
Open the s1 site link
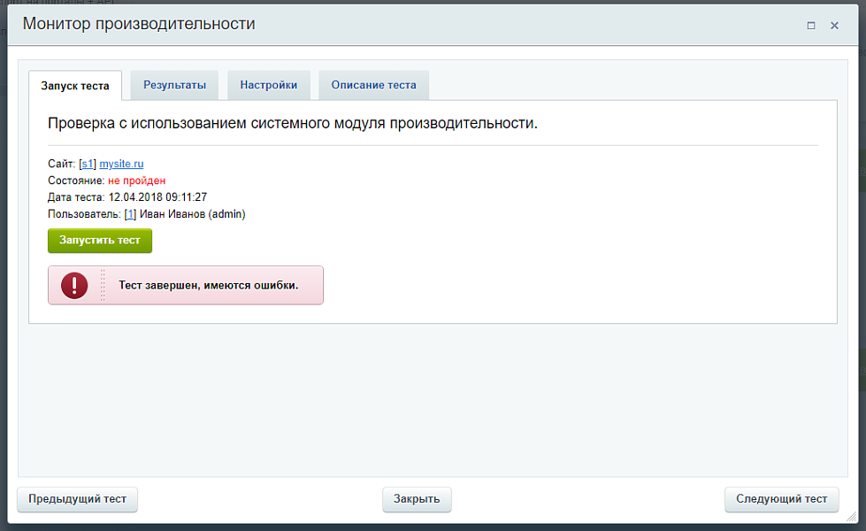[88, 164]
